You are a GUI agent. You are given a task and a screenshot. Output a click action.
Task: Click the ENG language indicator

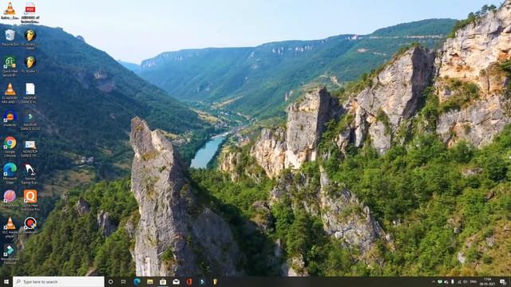(473, 281)
